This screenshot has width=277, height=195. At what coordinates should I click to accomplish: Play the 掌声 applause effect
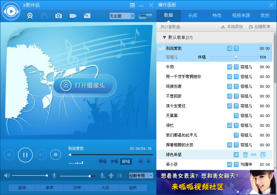coord(49,188)
